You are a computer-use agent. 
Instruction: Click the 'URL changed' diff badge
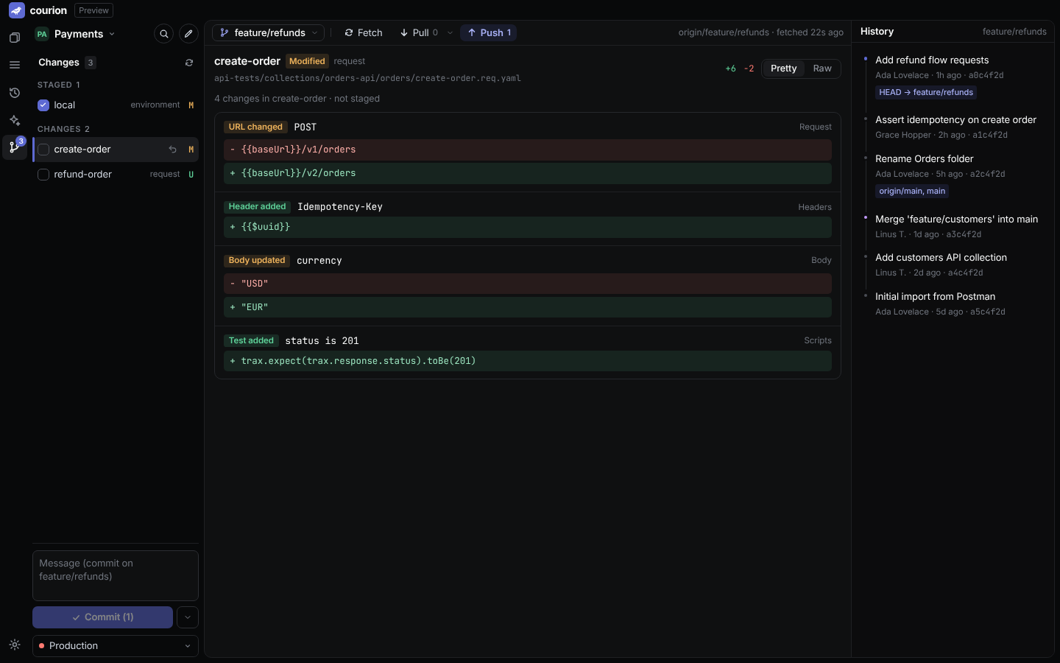point(255,127)
